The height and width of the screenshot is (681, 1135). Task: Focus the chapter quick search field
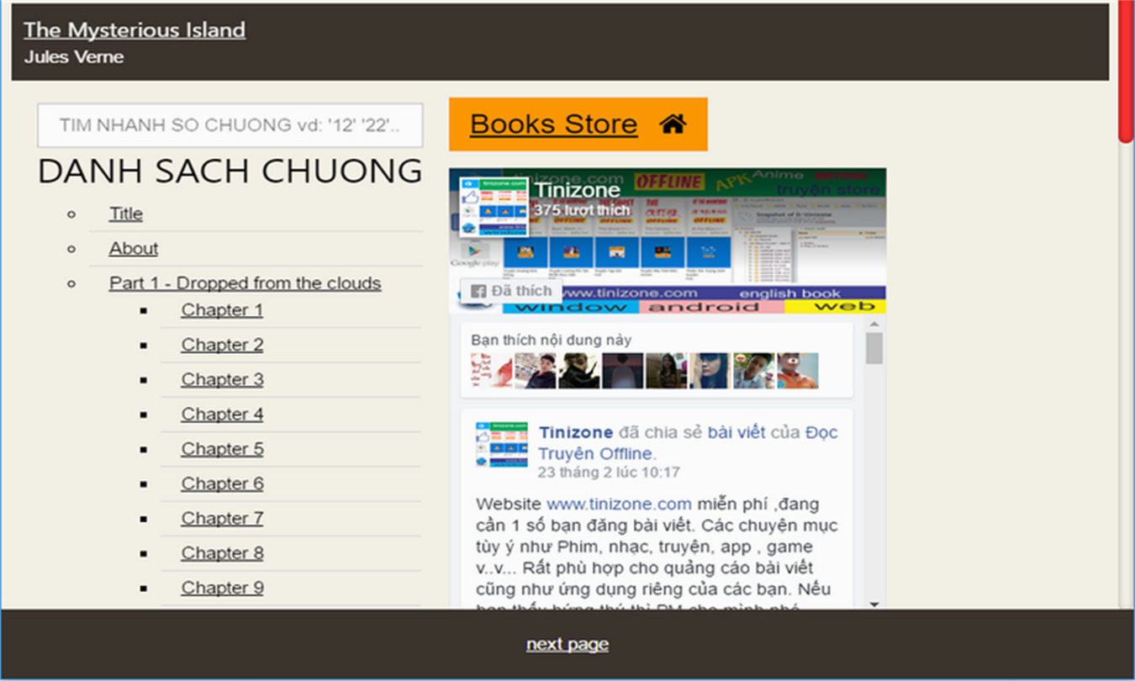230,125
